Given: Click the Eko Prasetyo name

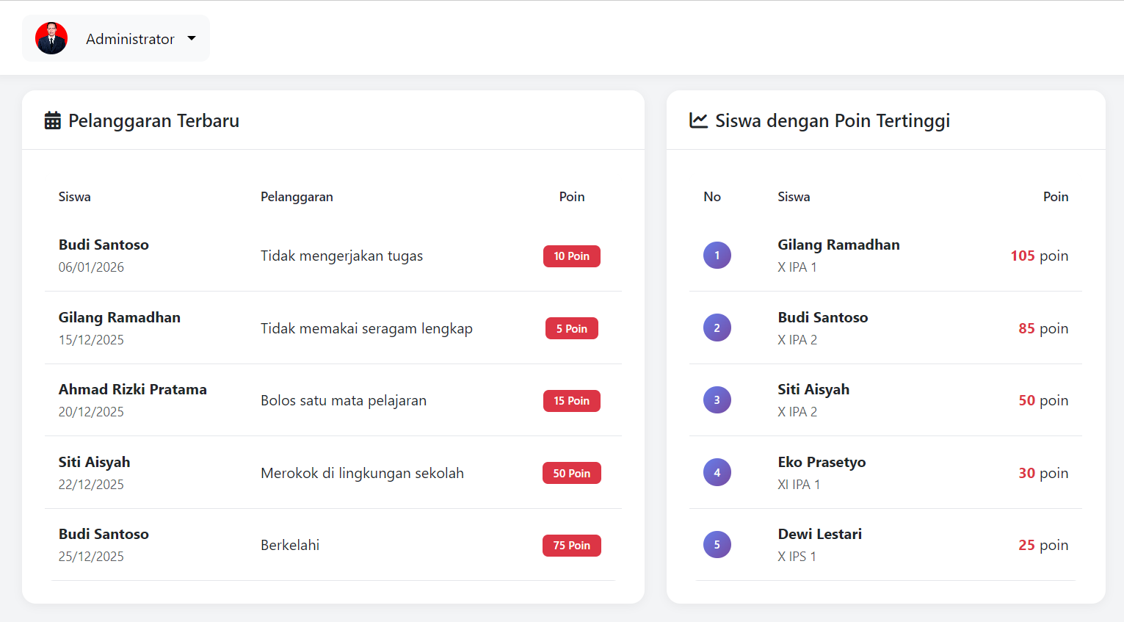Looking at the screenshot, I should coord(822,462).
